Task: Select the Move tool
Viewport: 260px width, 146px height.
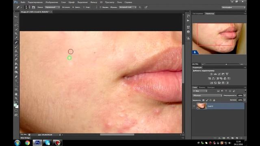Action: pyautogui.click(x=16, y=17)
